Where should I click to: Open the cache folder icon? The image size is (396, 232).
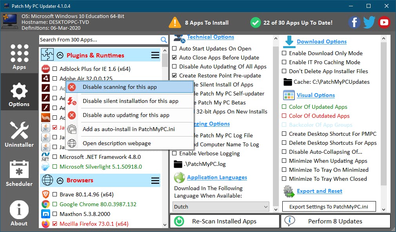[288, 82]
